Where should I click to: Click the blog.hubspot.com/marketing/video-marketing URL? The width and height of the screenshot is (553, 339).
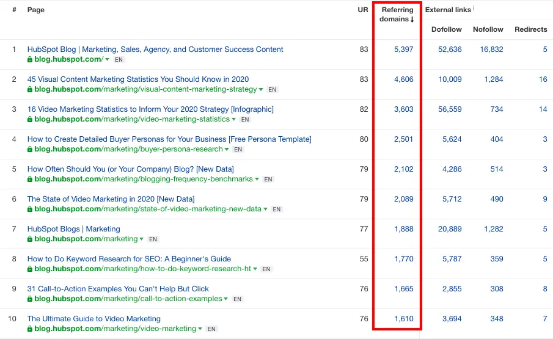tap(115, 329)
